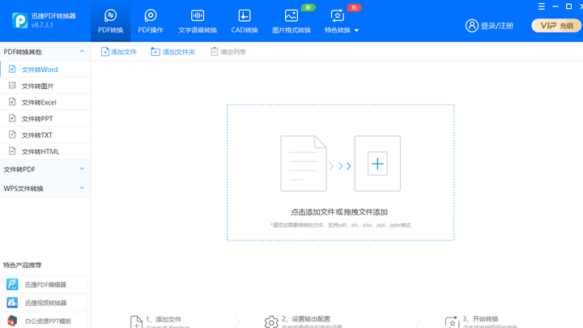
Task: Select 文件转TXT in sidebar
Action: (45, 135)
